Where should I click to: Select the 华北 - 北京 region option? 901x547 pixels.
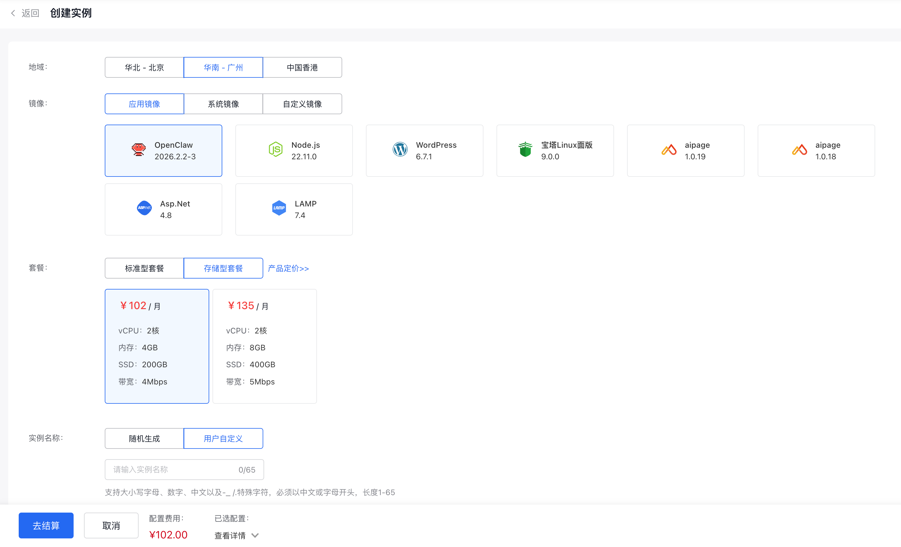[144, 68]
